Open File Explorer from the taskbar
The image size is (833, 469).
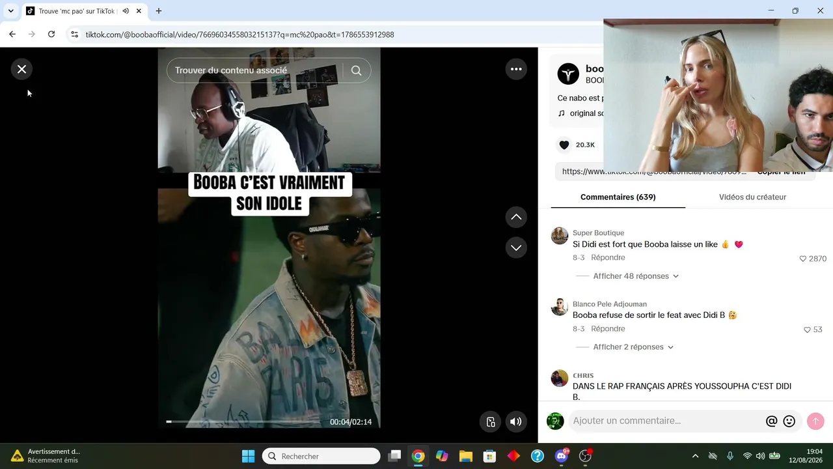click(466, 456)
